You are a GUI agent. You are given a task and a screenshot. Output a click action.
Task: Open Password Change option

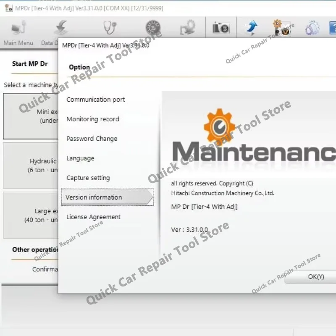pyautogui.click(x=92, y=139)
